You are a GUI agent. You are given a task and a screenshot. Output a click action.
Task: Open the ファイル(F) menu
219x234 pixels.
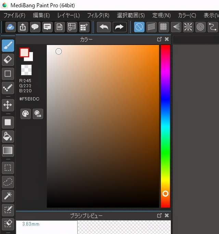point(14,15)
